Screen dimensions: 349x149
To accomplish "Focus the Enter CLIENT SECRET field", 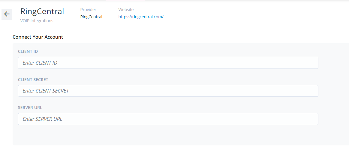I will pos(168,91).
